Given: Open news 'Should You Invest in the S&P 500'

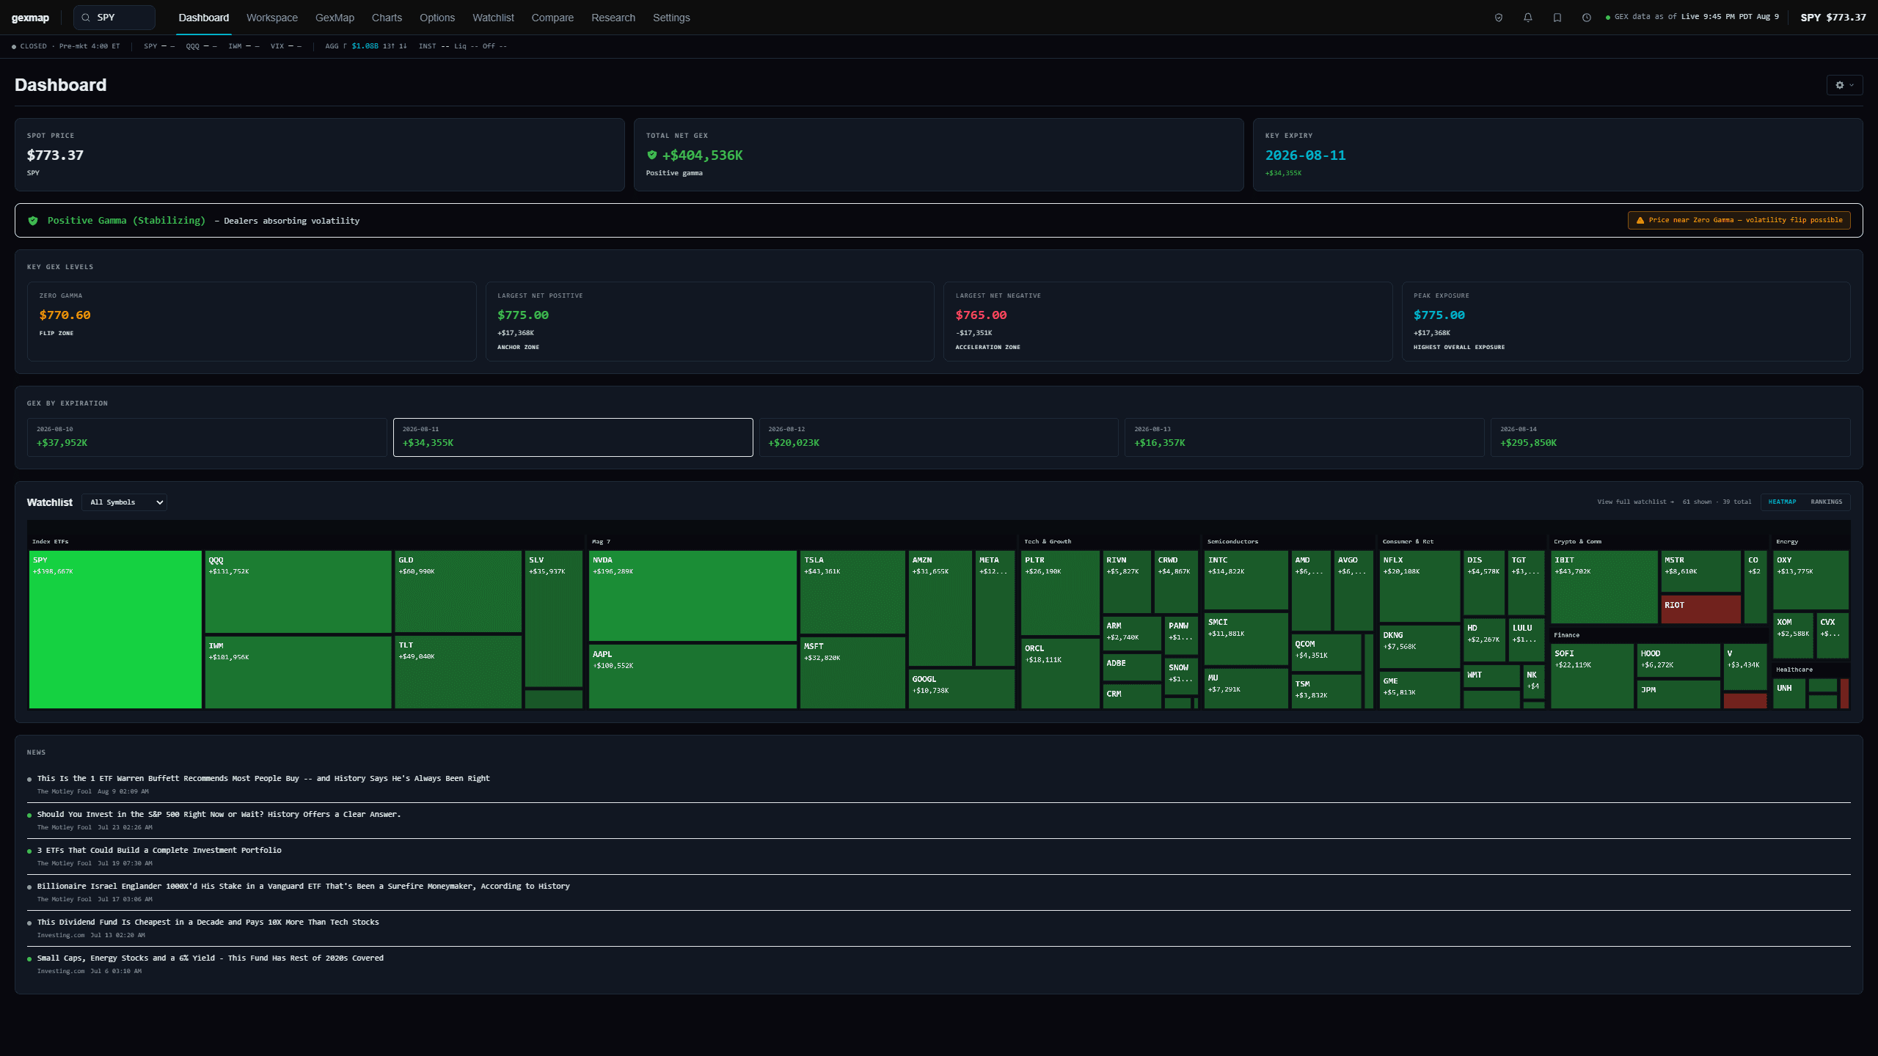Looking at the screenshot, I should pos(219,815).
